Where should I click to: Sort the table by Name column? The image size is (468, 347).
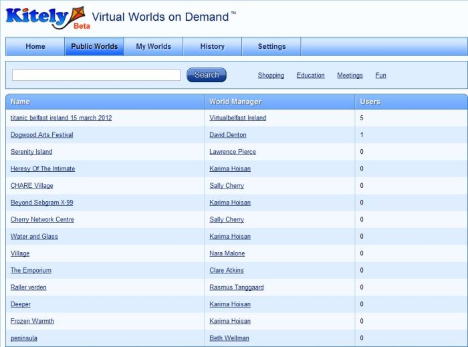[x=21, y=102]
